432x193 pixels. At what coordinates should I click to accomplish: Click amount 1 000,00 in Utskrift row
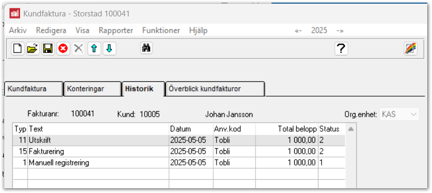302,140
